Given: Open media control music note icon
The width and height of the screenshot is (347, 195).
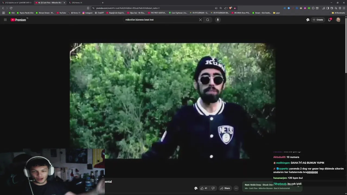Looking at the screenshot, I should coord(324,8).
